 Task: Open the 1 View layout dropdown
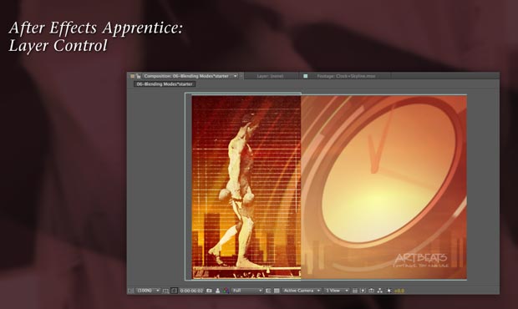coord(337,291)
